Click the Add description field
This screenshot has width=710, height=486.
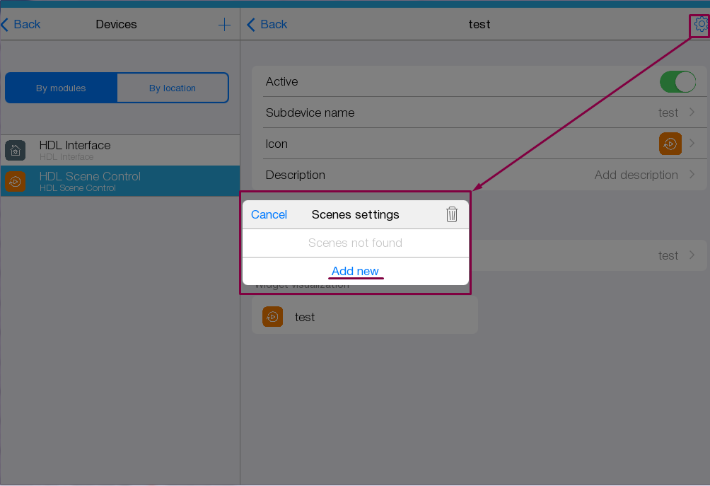point(636,175)
